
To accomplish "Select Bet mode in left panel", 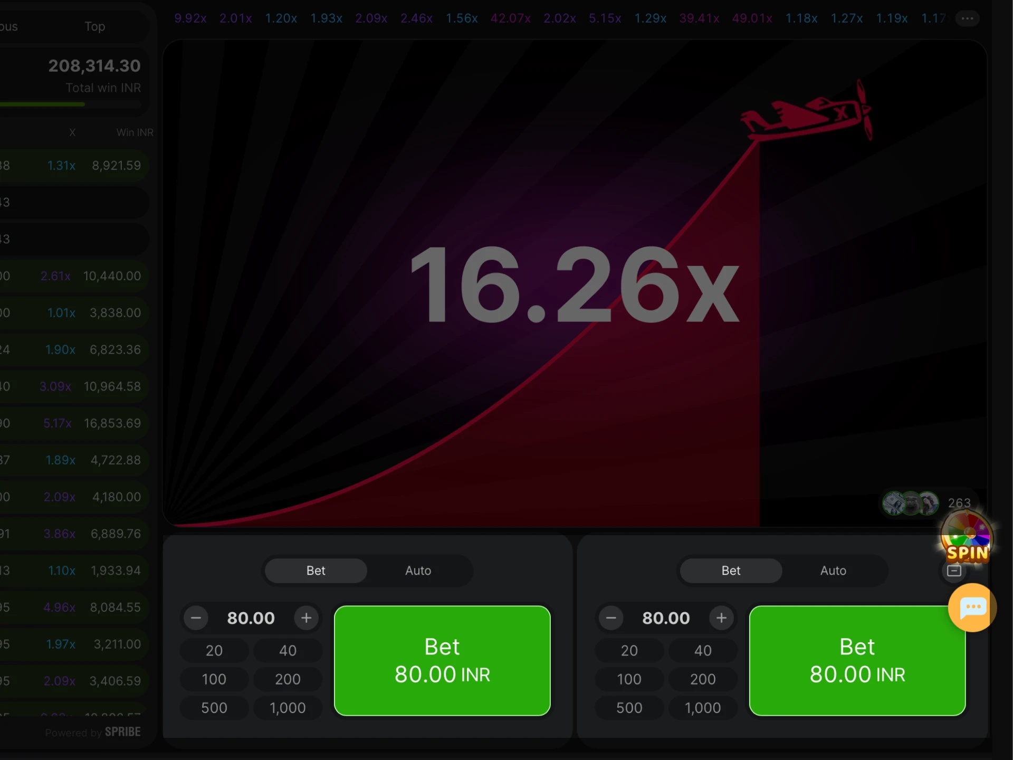I will click(x=316, y=571).
